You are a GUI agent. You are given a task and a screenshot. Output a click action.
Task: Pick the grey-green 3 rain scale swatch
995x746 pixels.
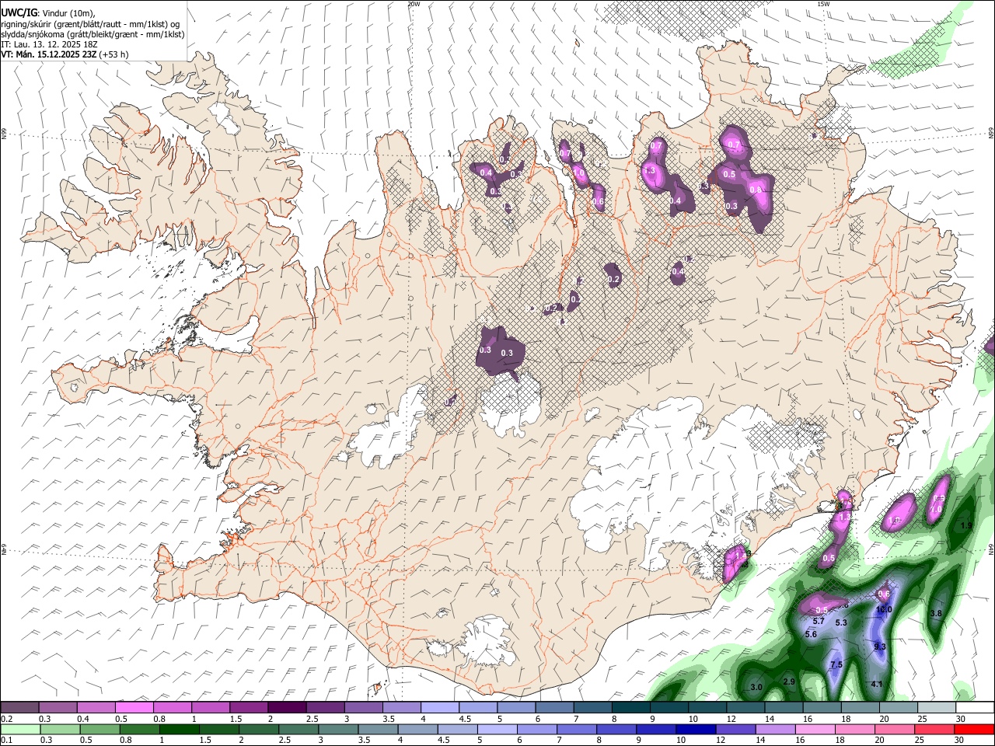click(338, 729)
